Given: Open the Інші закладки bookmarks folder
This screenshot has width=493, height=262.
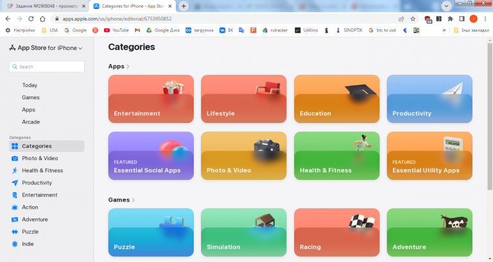Looking at the screenshot, I should click(471, 30).
